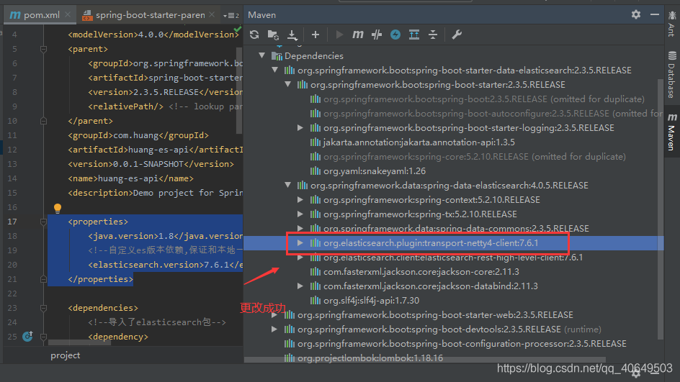This screenshot has width=680, height=382.
Task: Click generate sources and update folders icon
Action: tap(273, 35)
